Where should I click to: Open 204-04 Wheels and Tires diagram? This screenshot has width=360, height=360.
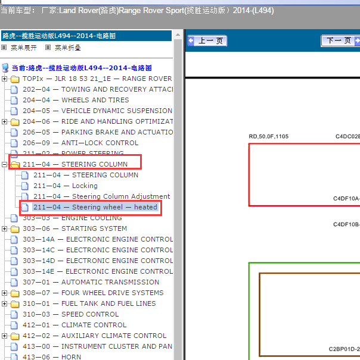pos(76,100)
